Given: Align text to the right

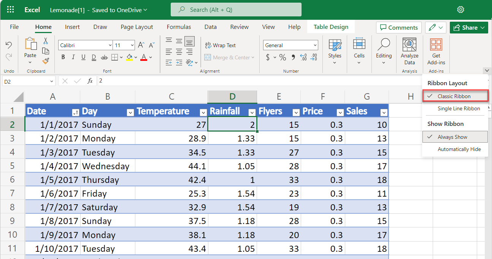Looking at the screenshot, I should pyautogui.click(x=189, y=51).
